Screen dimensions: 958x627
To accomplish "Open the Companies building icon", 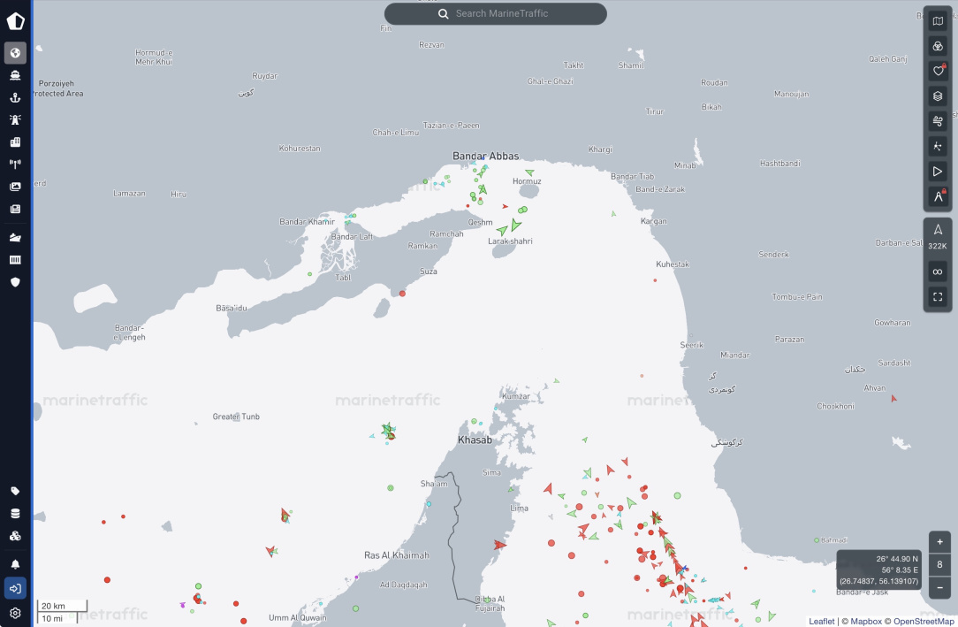I will pos(15,141).
